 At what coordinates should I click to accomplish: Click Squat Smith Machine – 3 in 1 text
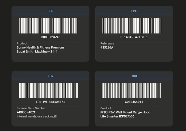pos(37,52)
